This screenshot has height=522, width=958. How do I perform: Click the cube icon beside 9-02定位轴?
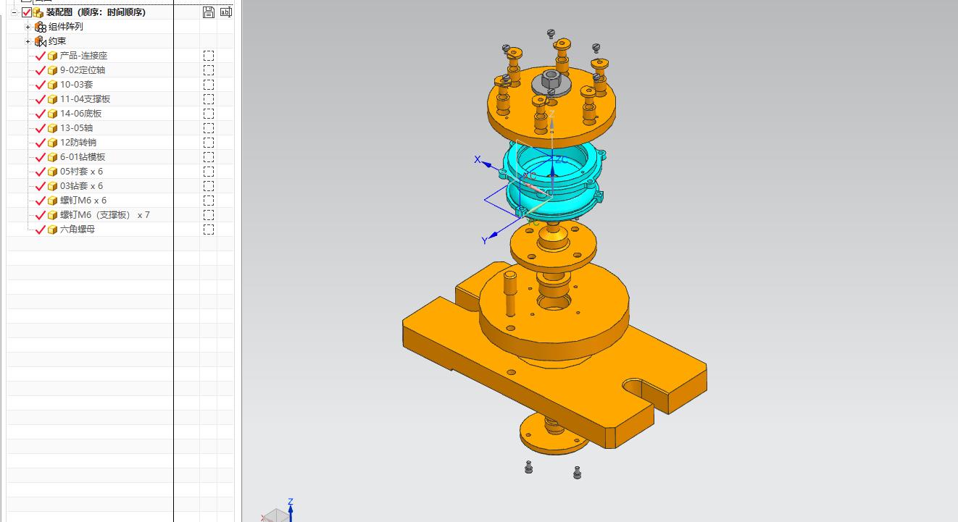coord(52,70)
